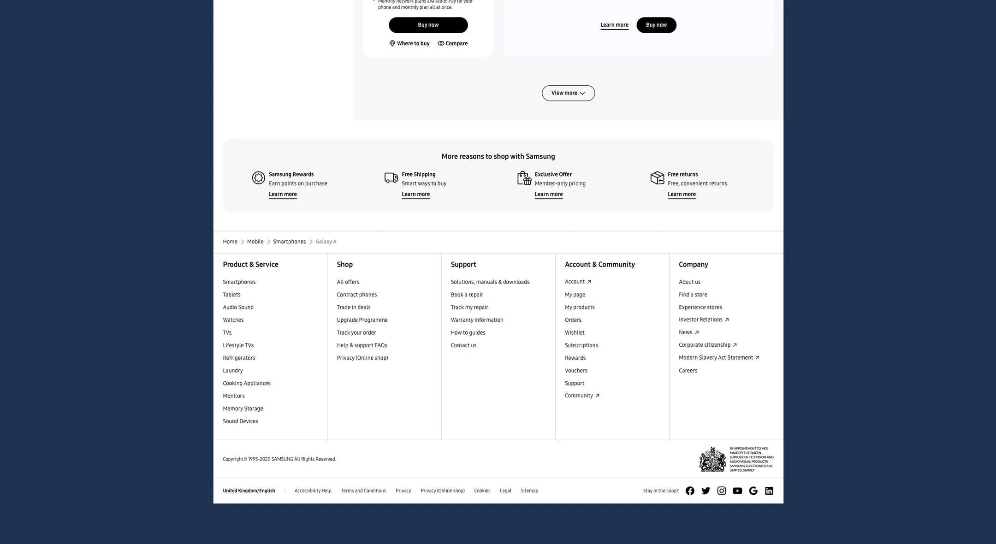The height and width of the screenshot is (544, 996).
Task: Open Legal link in footer
Action: pos(505,491)
